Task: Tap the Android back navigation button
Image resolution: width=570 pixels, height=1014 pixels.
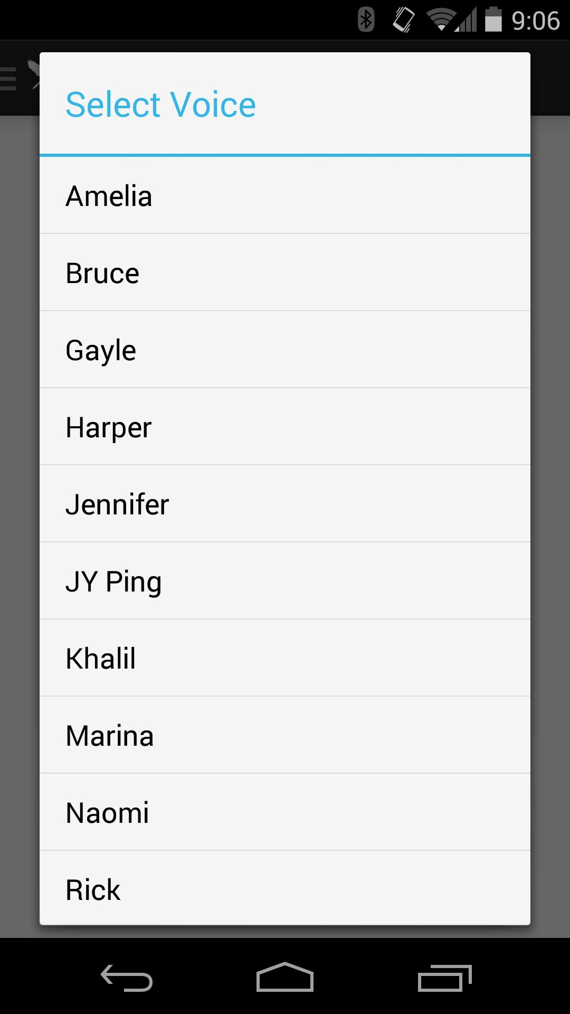Action: (127, 978)
